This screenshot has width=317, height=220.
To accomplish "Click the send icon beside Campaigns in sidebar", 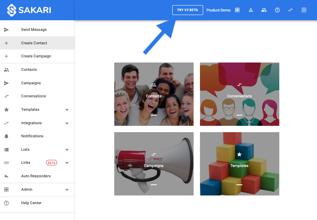I will coord(6,83).
